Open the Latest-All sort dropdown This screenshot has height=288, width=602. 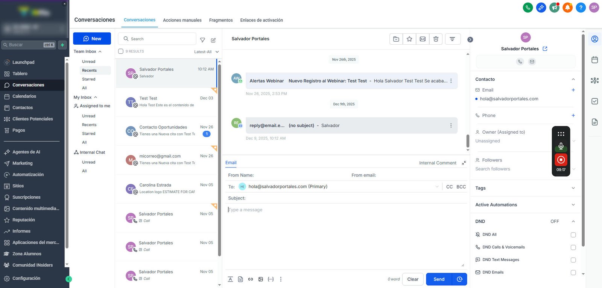coord(207,52)
